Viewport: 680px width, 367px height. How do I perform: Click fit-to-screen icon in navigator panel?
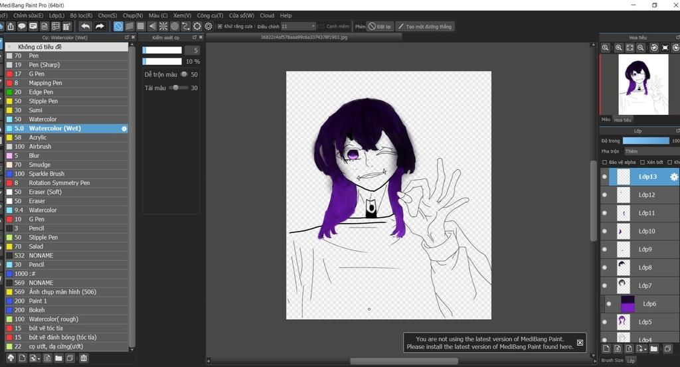pos(630,48)
